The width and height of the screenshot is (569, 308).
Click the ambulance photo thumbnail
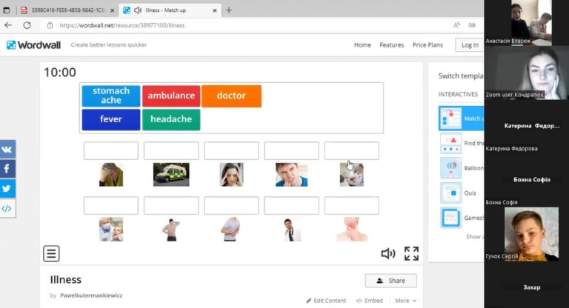point(170,175)
